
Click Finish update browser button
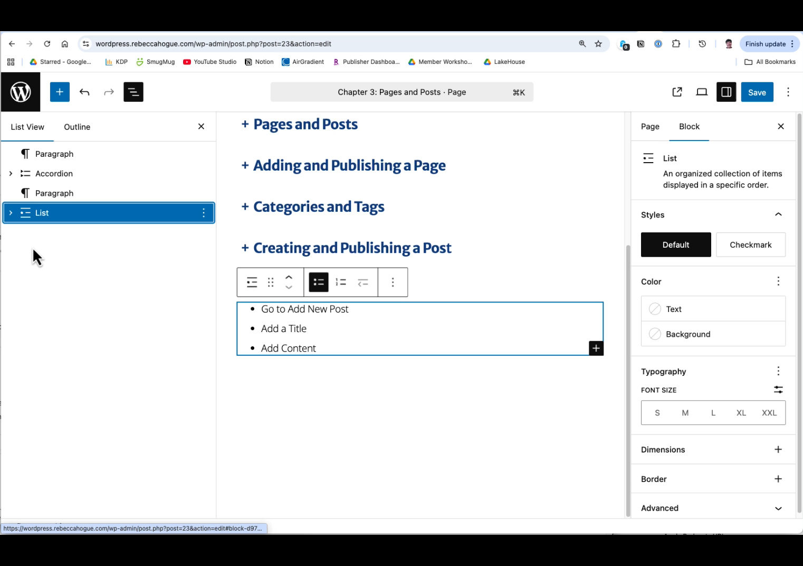tap(770, 44)
